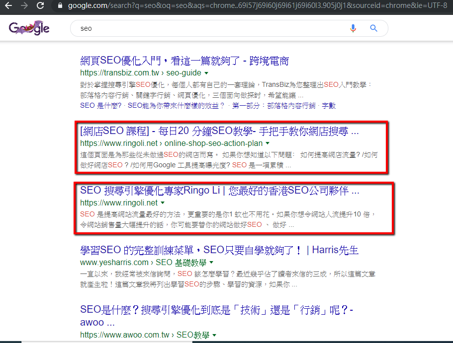
Task: Submit search with the magnifying glass icon
Action: [x=374, y=28]
